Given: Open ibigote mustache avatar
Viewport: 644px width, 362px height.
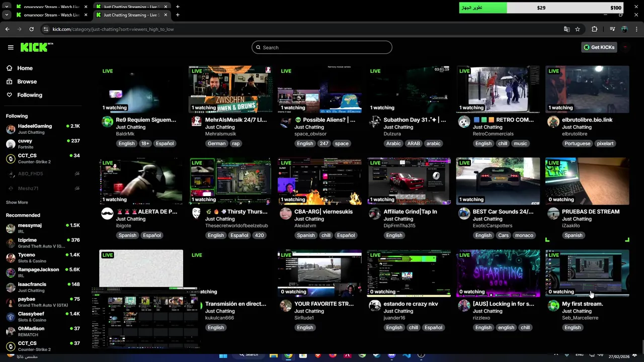Looking at the screenshot, I should [x=107, y=214].
